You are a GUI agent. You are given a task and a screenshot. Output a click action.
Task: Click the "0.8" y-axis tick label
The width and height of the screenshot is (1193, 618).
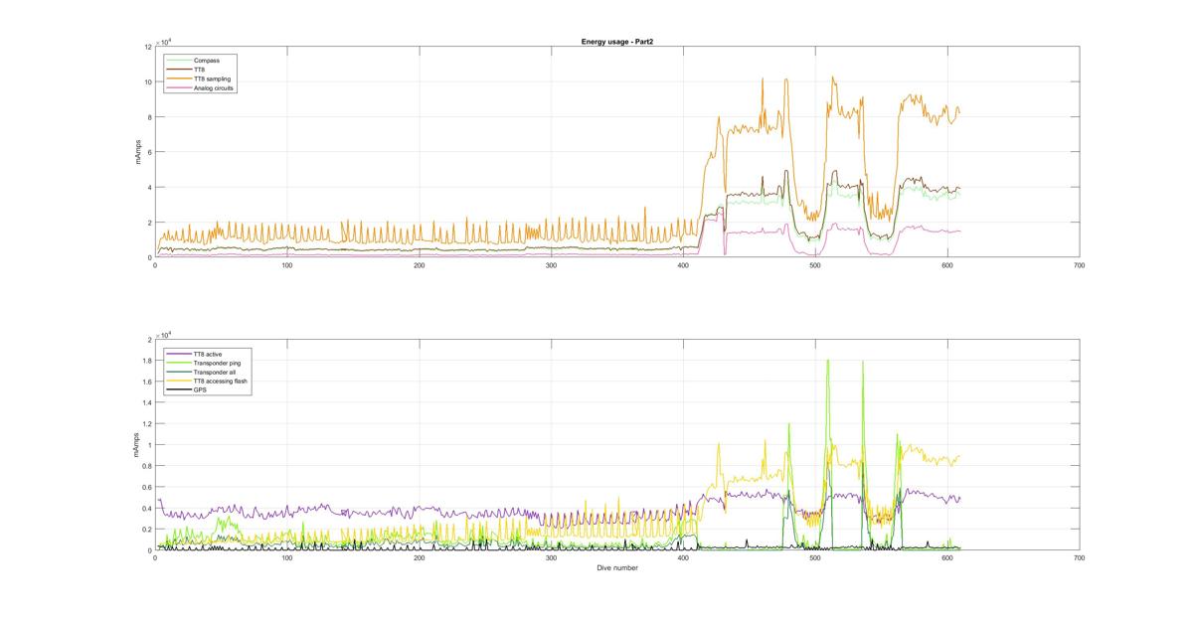148,466
